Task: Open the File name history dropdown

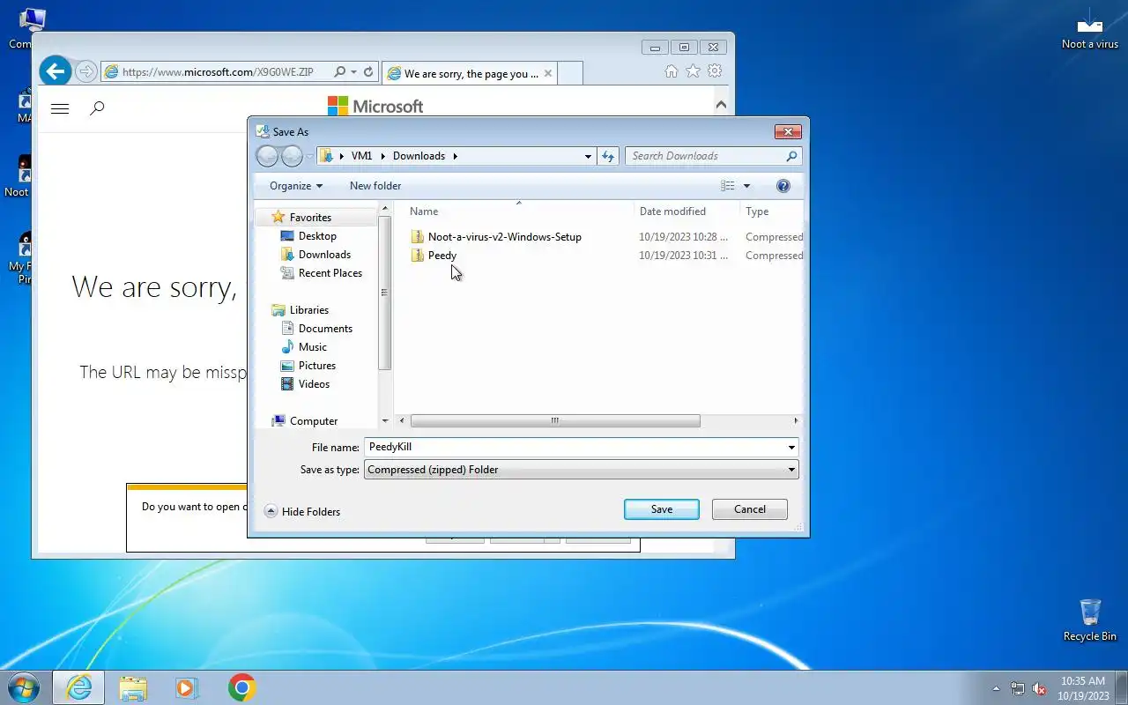Action: point(791,448)
